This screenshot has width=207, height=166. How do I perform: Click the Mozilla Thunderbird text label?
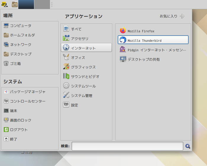[x=144, y=41]
